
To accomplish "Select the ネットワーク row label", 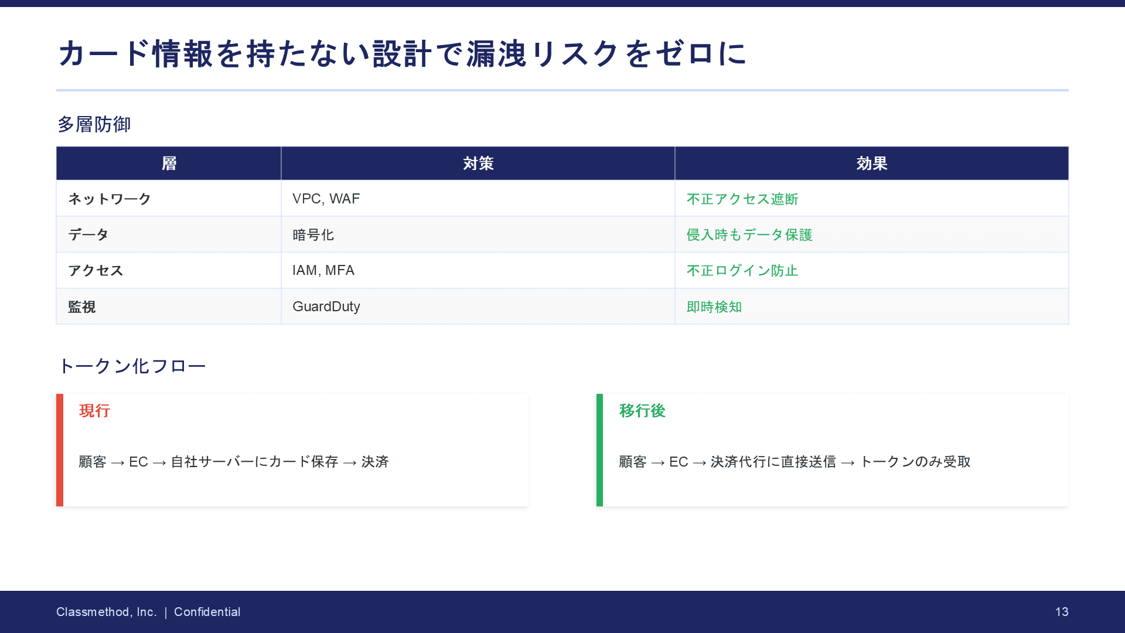I will (110, 199).
